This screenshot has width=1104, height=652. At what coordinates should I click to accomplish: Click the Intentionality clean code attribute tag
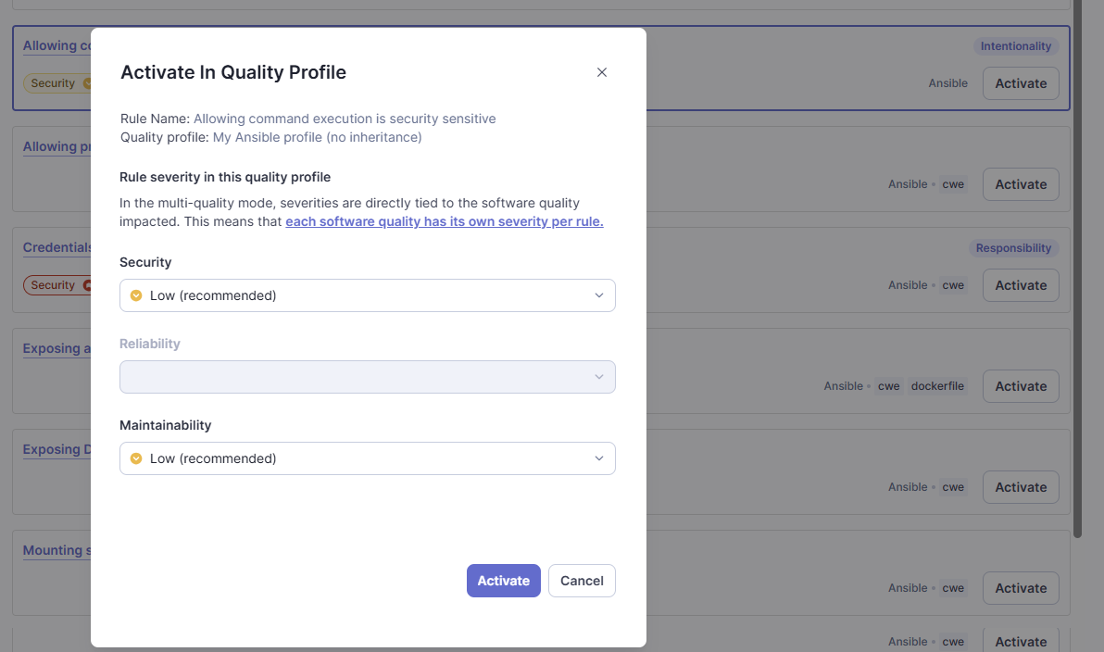(1015, 45)
